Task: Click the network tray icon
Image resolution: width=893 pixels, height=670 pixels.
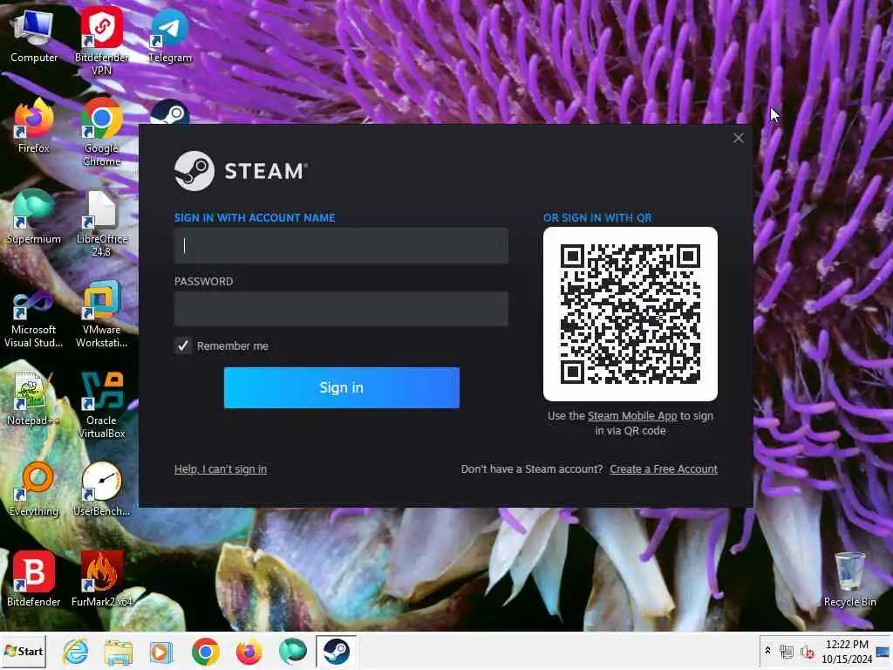Action: 787,652
